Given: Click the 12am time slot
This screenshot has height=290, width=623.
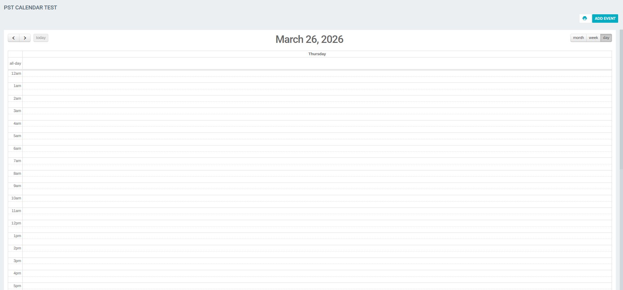Looking at the screenshot, I should pyautogui.click(x=317, y=73).
